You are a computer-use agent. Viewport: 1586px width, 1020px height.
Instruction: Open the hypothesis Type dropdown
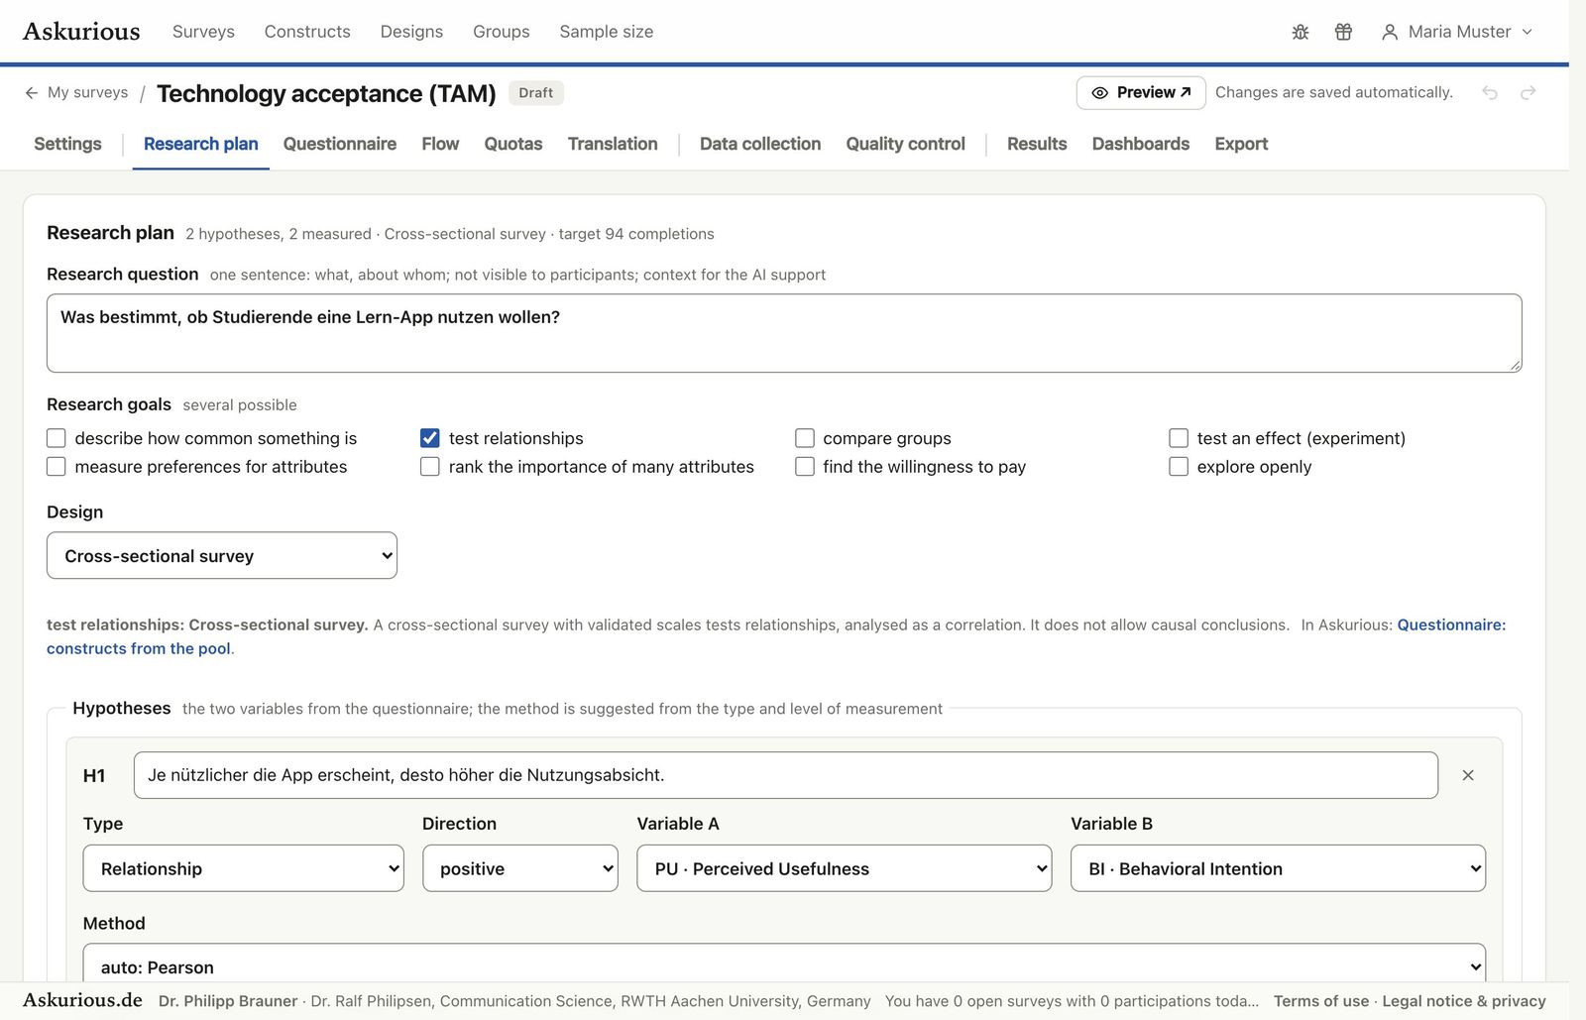pos(244,868)
